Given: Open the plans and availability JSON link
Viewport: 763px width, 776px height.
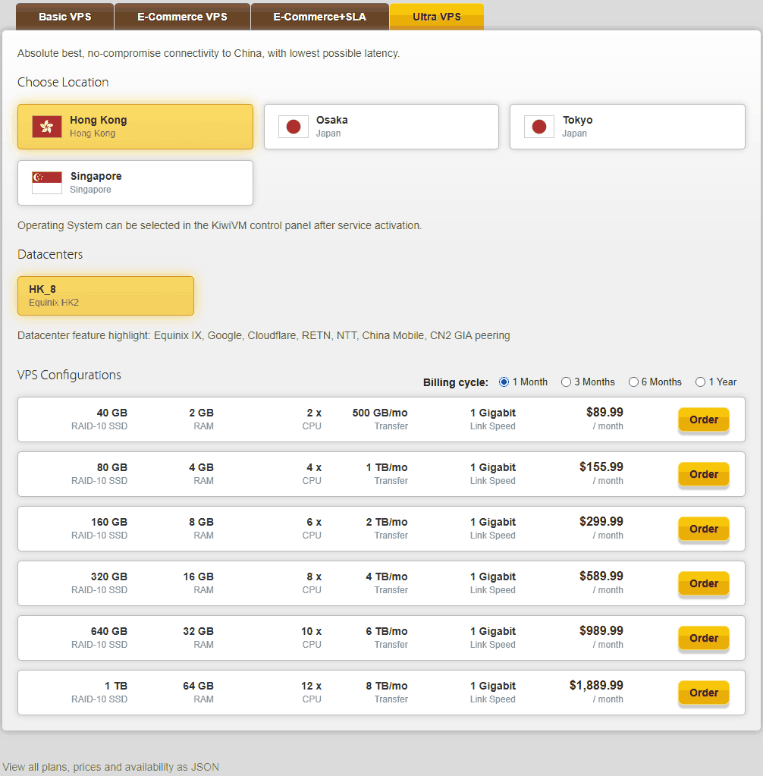Looking at the screenshot, I should point(111,767).
